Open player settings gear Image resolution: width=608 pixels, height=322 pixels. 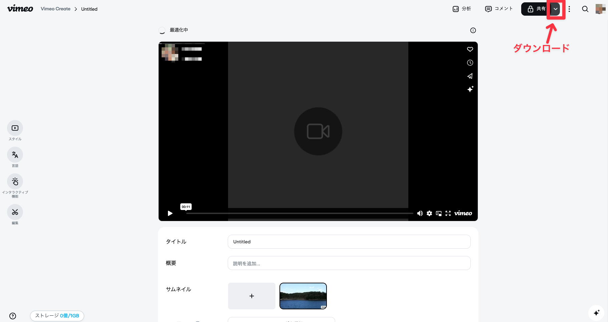pos(429,213)
